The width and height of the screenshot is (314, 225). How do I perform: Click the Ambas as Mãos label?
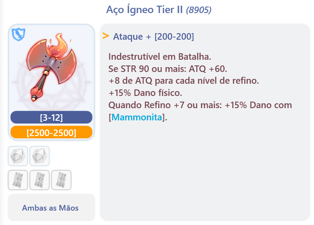pyautogui.click(x=50, y=208)
